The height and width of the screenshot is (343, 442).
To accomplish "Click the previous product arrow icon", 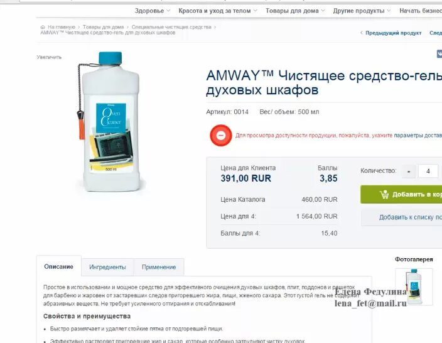I will point(362,33).
